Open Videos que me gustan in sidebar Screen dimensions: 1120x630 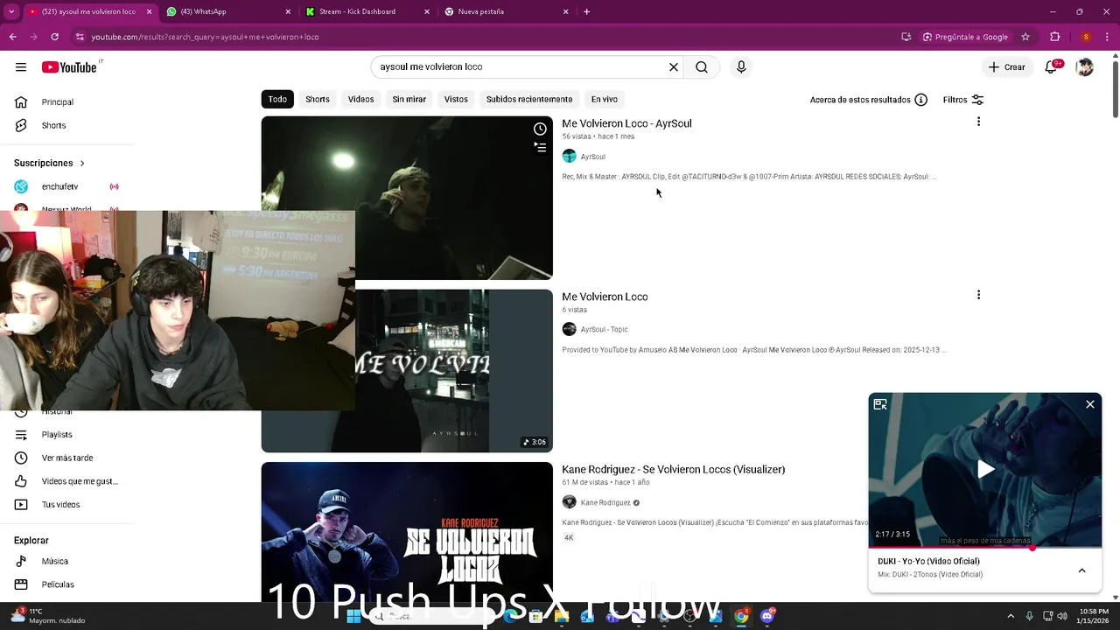tap(79, 481)
